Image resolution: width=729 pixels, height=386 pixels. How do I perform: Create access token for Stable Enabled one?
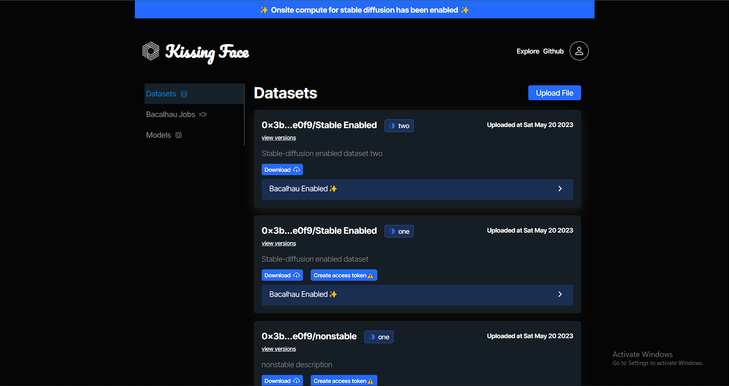(344, 275)
